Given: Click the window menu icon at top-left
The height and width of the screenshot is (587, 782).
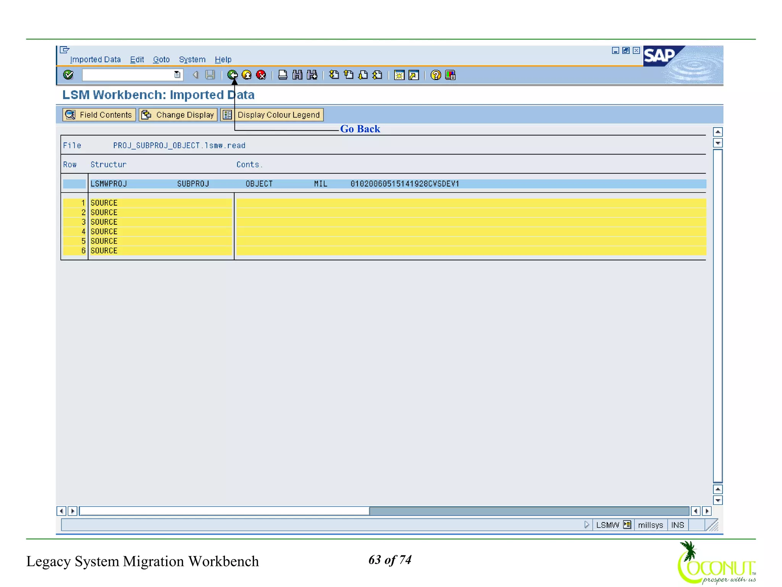Looking at the screenshot, I should click(65, 50).
